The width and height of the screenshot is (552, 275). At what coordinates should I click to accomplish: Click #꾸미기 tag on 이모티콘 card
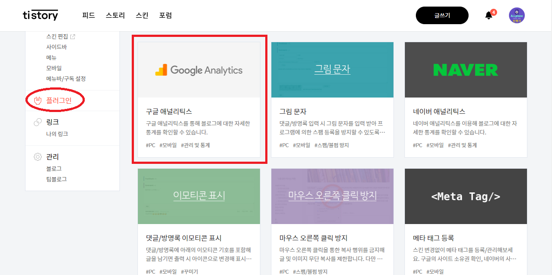(190, 271)
